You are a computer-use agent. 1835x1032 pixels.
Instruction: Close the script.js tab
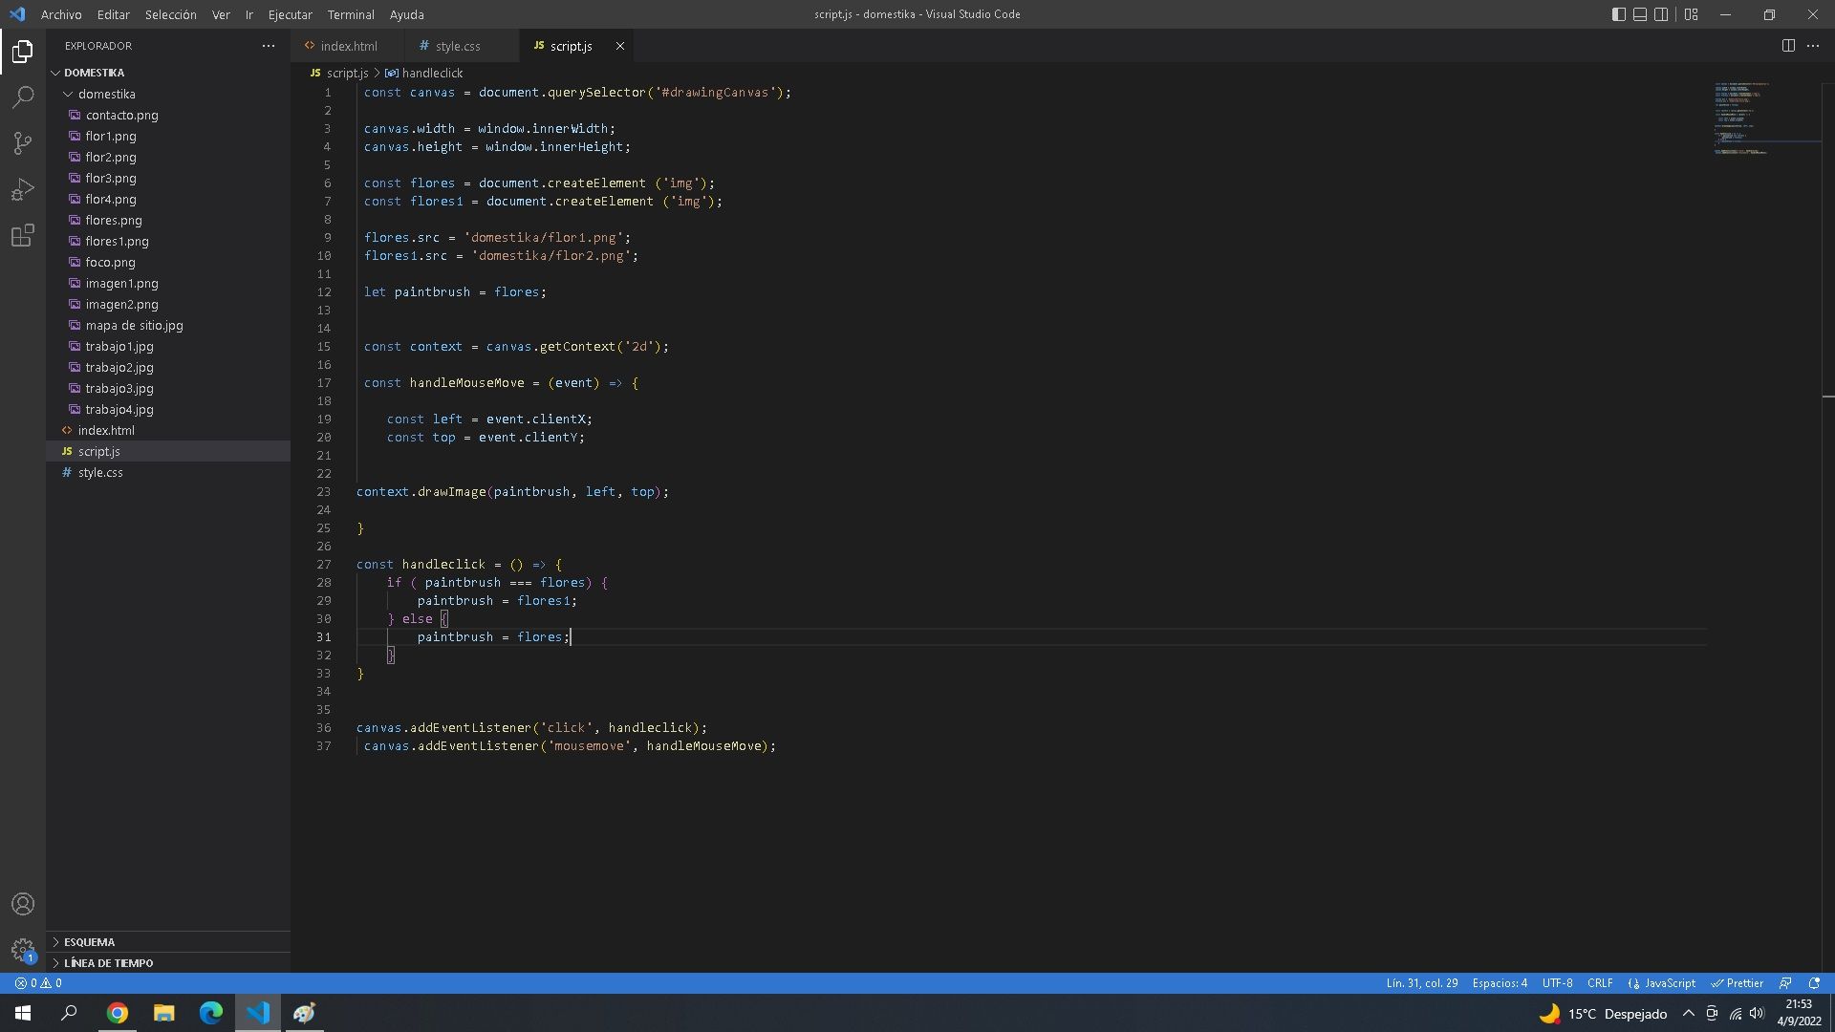pyautogui.click(x=619, y=46)
